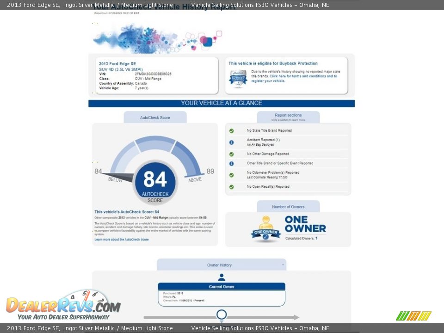Click the One Owner ribbon badge

(265, 230)
